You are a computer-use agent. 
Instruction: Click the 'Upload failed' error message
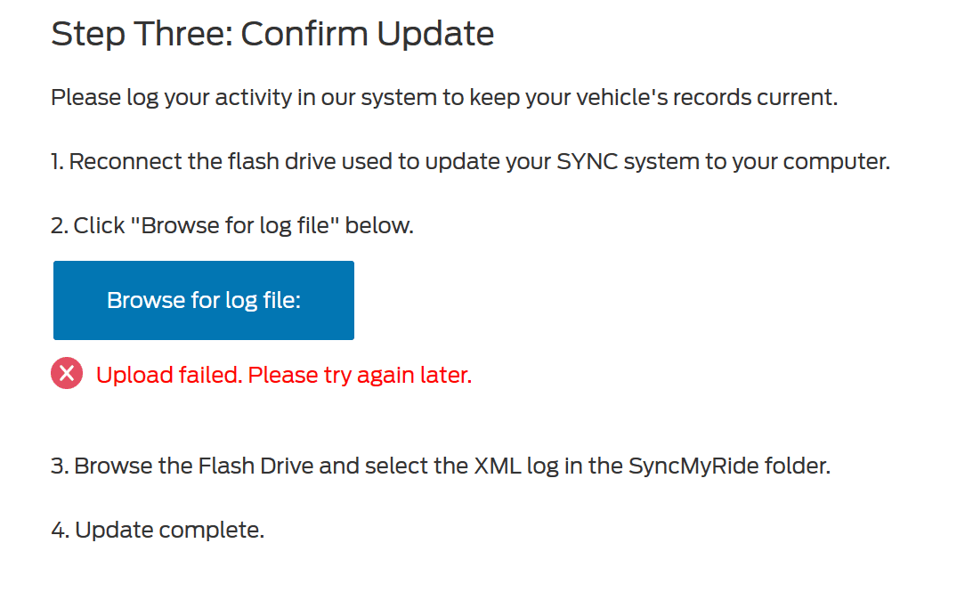284,375
